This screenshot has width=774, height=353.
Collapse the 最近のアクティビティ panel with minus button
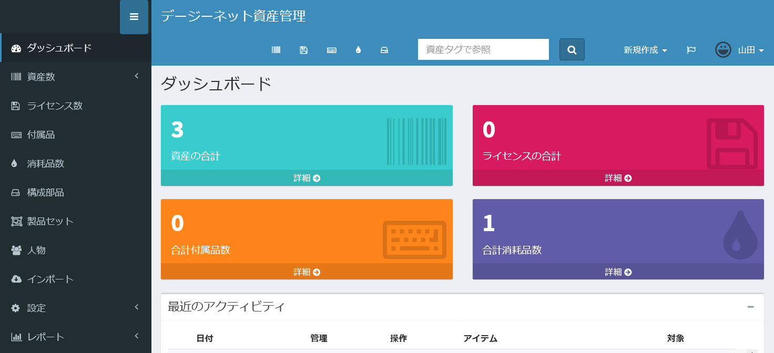(x=750, y=307)
